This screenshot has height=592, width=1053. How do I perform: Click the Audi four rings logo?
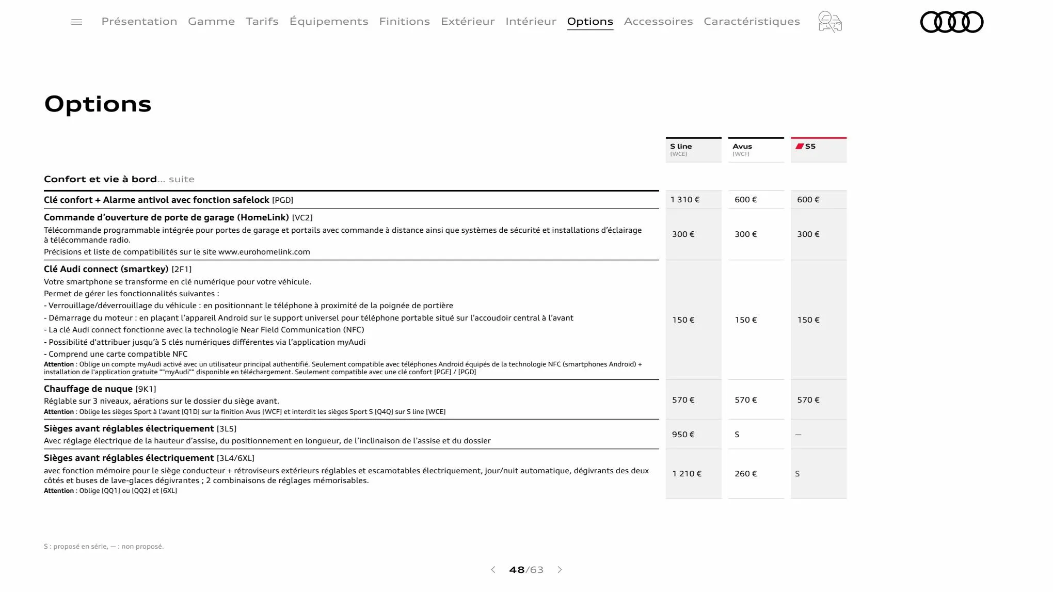point(952,22)
